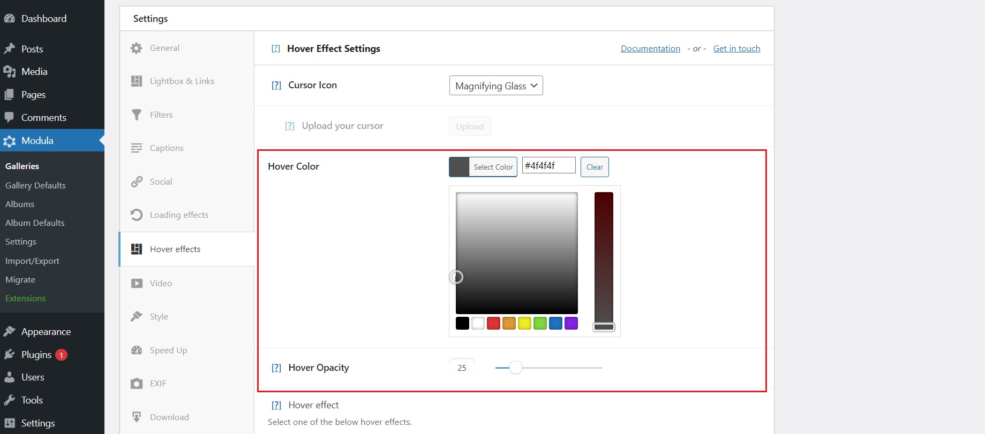This screenshot has height=434, width=985.
Task: Click the Posts pin icon
Action: click(9, 49)
